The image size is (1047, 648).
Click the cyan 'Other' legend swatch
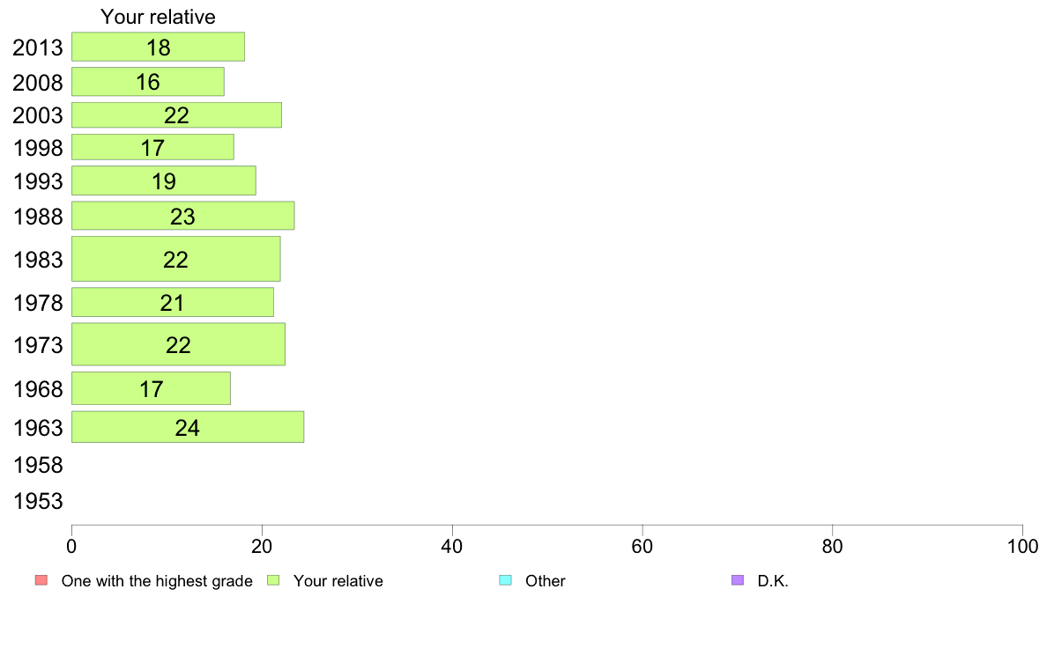pos(506,580)
